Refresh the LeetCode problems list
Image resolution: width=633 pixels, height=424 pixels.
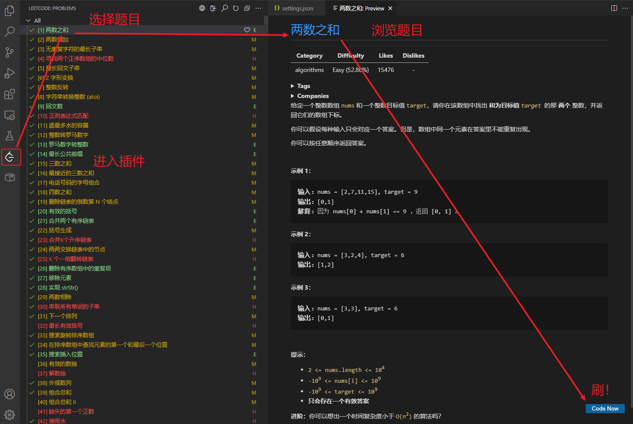(x=236, y=8)
